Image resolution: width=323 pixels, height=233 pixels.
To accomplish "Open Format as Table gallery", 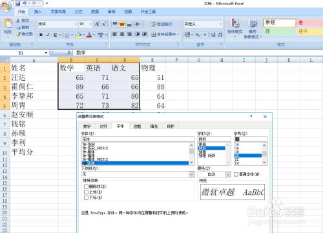I will pyautogui.click(x=253, y=28).
